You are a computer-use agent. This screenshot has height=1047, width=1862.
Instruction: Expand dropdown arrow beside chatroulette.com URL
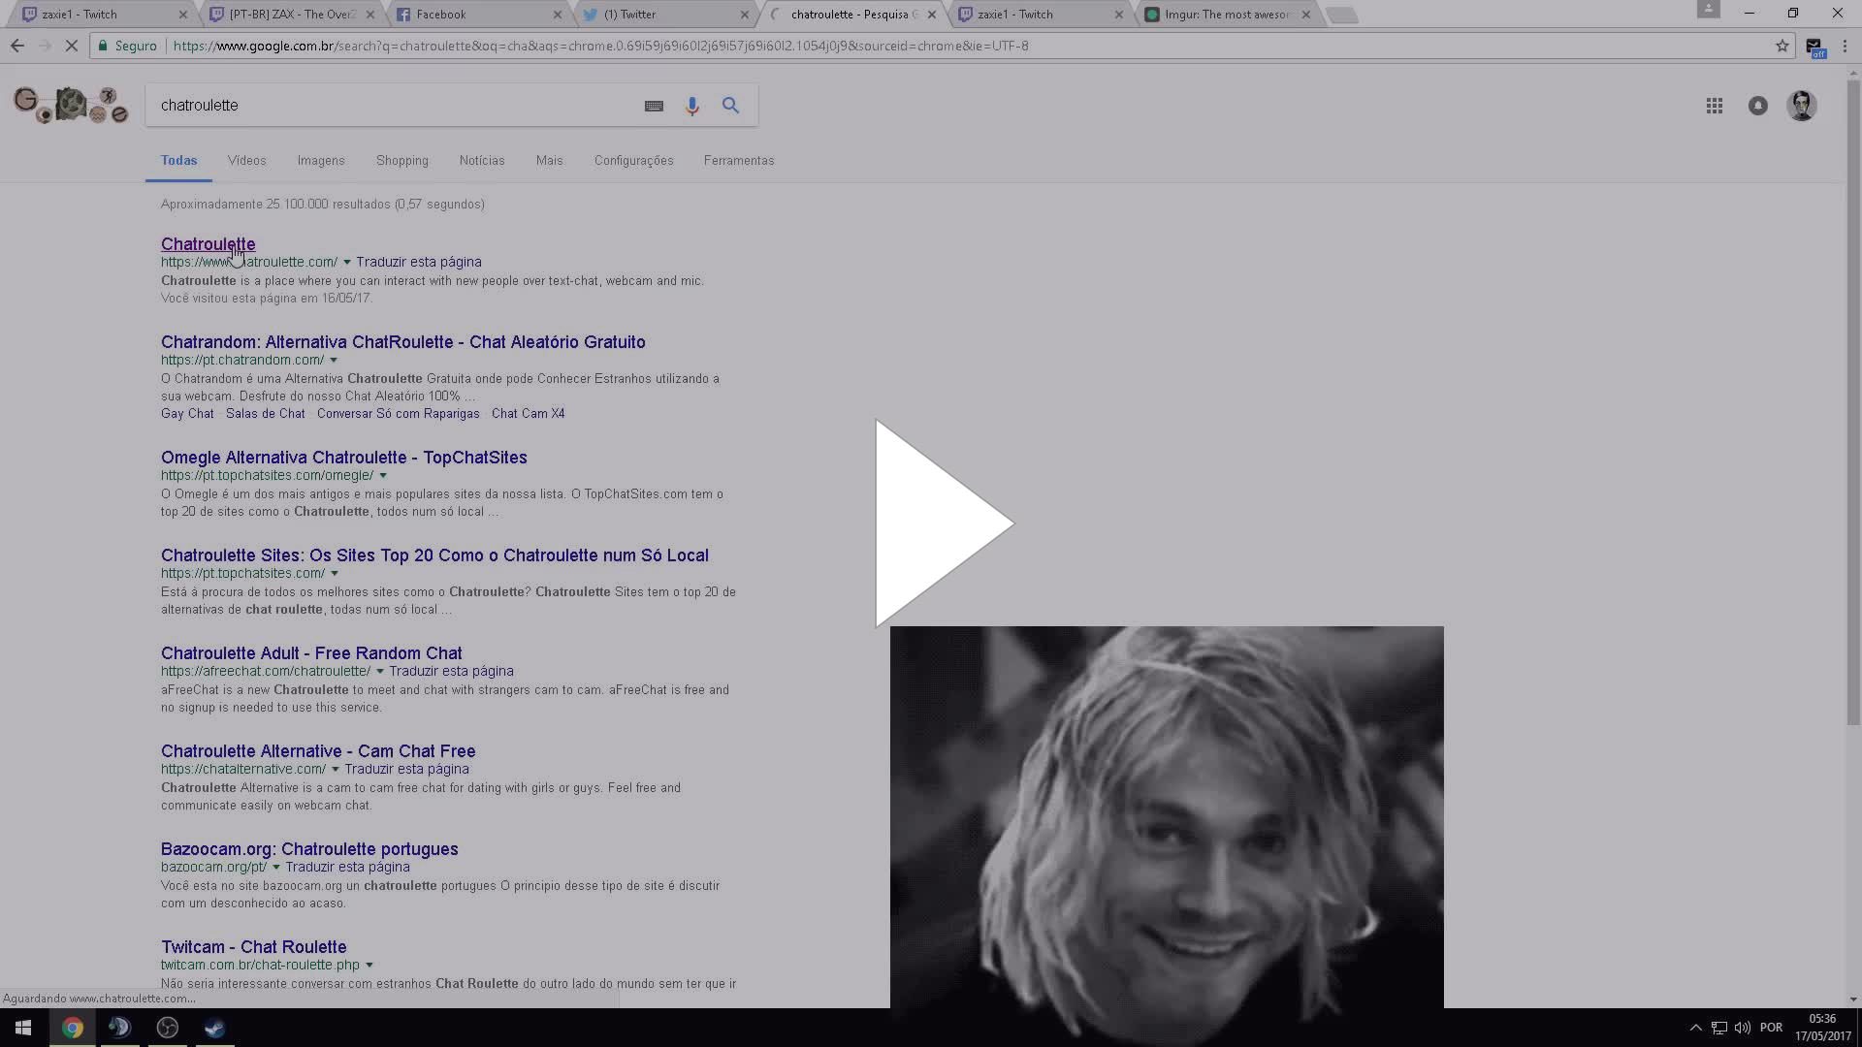pos(346,263)
